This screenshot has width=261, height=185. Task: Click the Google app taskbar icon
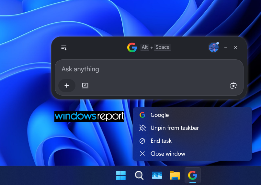coord(193,175)
